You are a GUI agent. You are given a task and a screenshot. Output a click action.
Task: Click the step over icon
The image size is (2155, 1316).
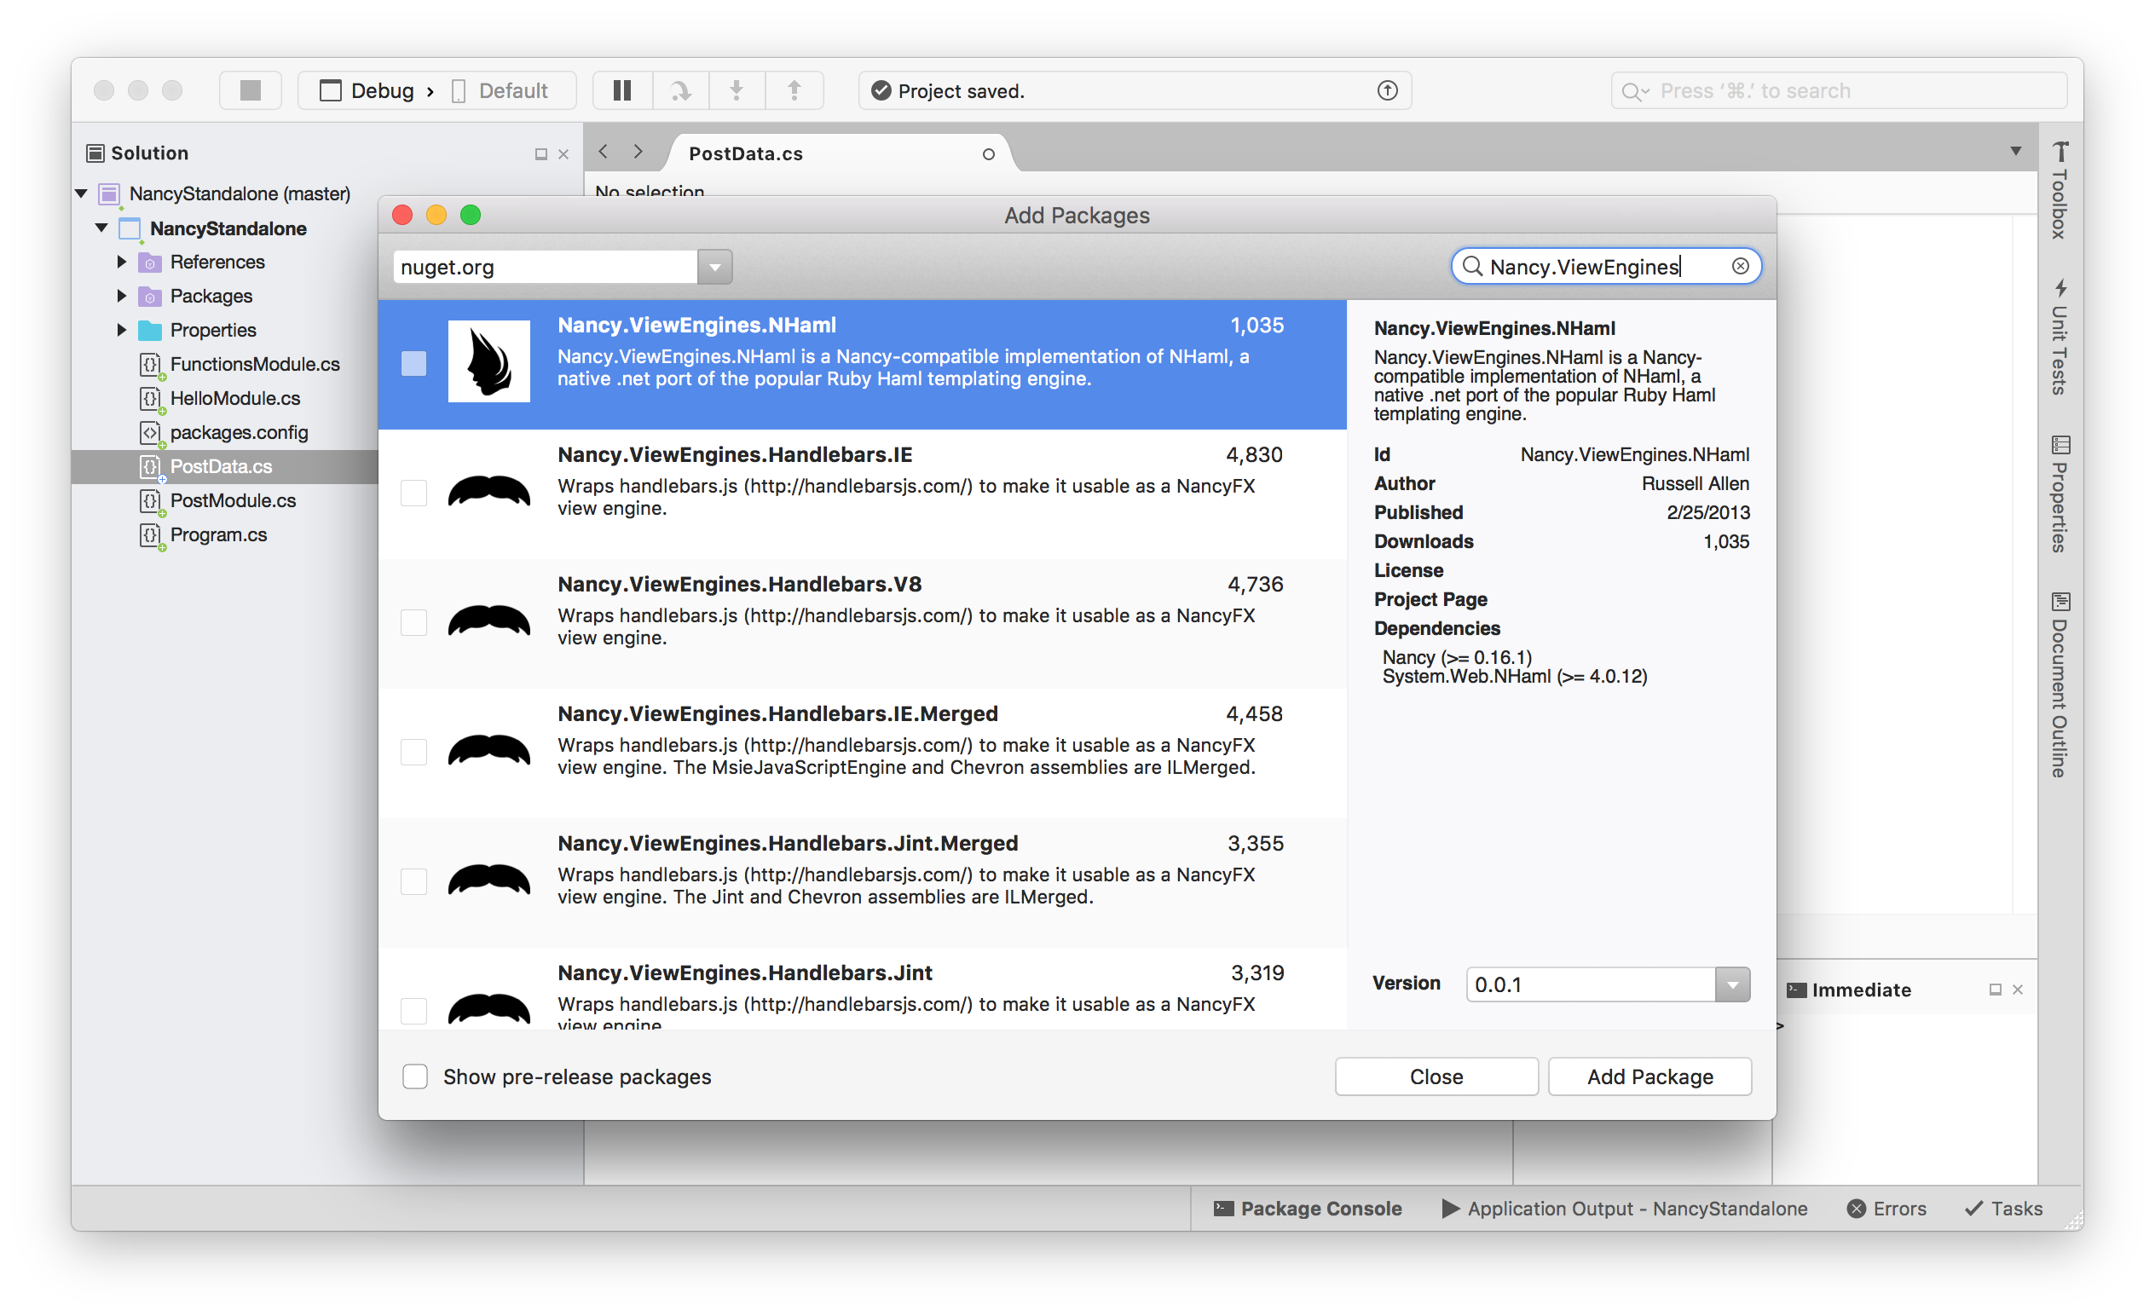click(679, 90)
